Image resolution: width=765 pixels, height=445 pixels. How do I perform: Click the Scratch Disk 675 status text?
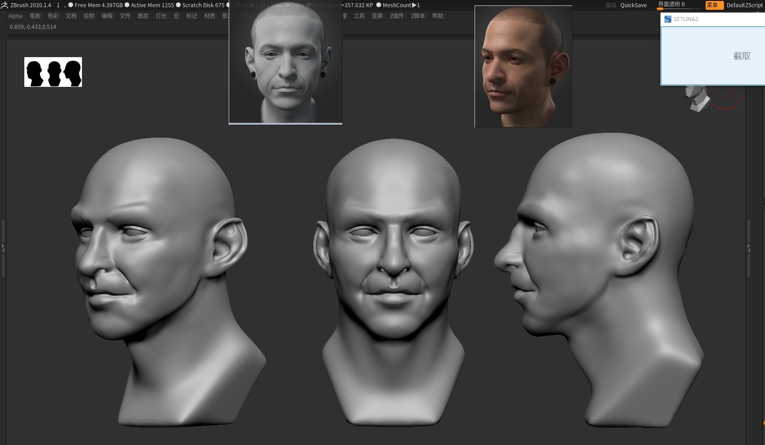pyautogui.click(x=203, y=5)
